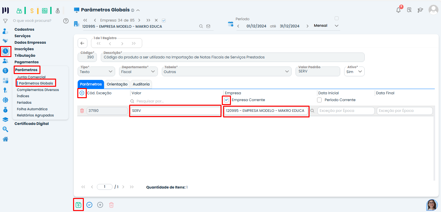Image resolution: width=441 pixels, height=212 pixels.
Task: Click the grid page number input
Action: coord(105,187)
